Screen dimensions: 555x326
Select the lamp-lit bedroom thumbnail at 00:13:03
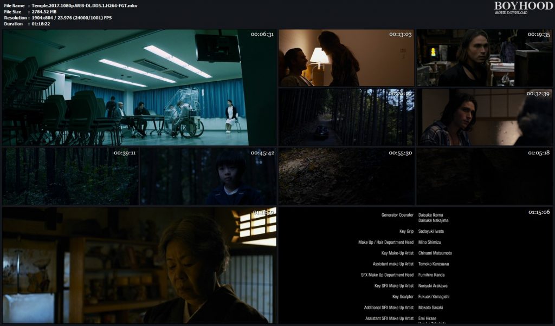click(x=346, y=58)
